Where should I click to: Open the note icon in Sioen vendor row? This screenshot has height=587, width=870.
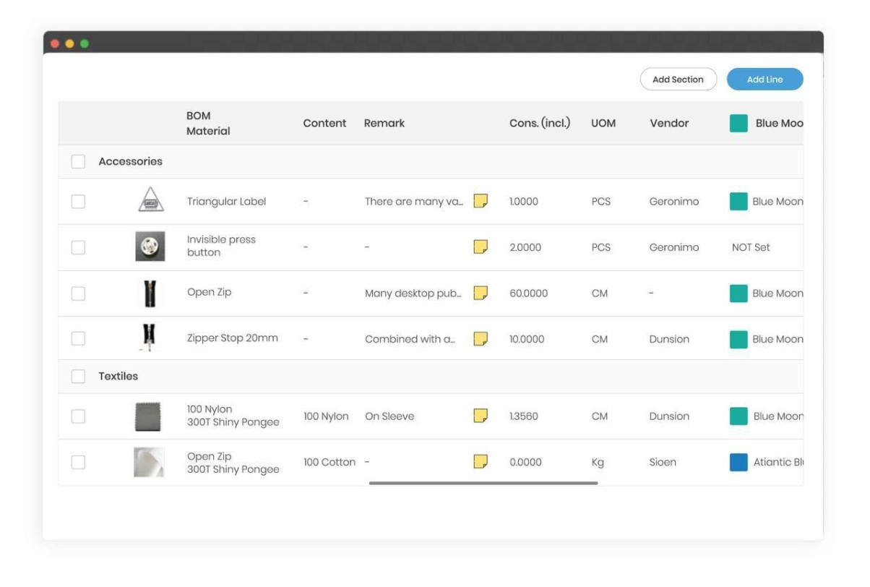(481, 461)
